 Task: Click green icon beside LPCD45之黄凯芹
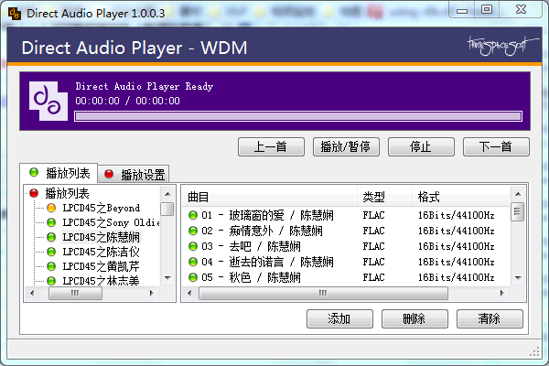51,266
